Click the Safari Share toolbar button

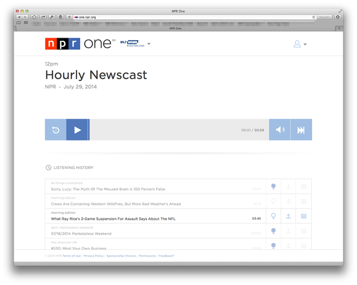43,17
